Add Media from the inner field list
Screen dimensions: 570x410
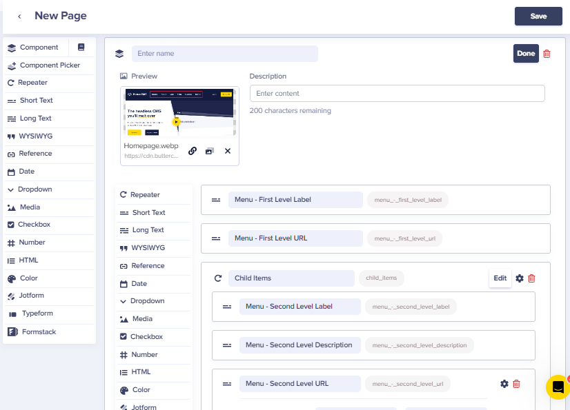point(154,319)
